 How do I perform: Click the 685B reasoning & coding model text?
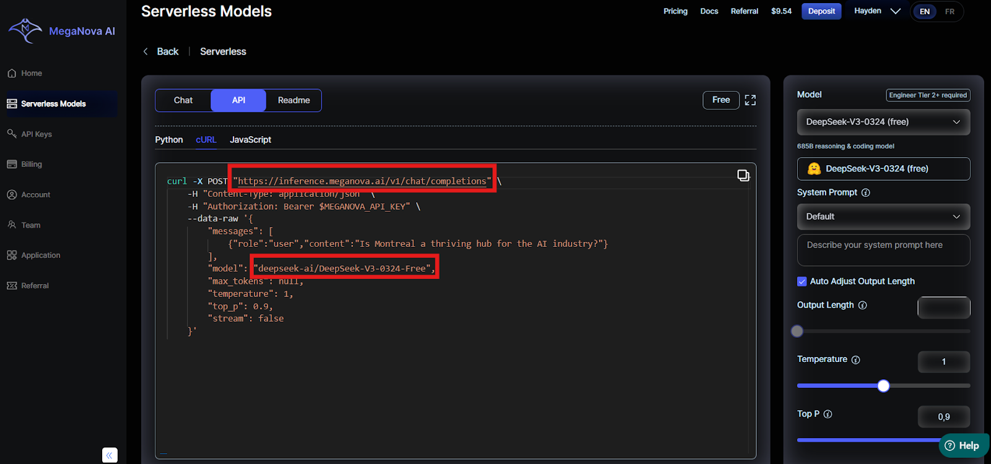[845, 147]
